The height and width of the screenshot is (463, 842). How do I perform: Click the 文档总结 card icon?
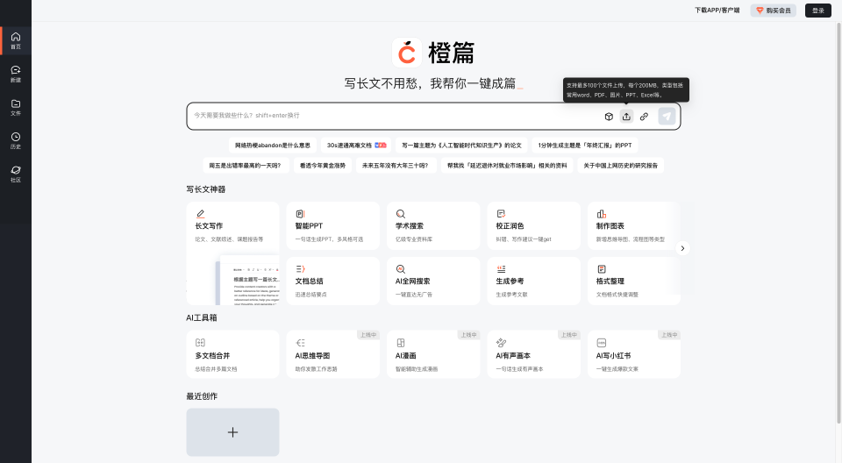300,268
